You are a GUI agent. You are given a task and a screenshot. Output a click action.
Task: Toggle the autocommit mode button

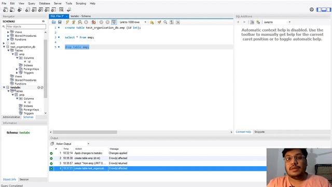[114, 22]
